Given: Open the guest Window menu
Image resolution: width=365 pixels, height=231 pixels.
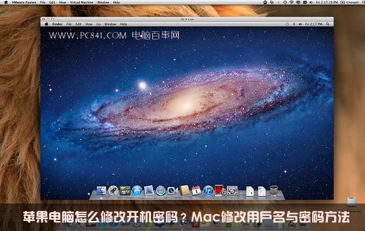Looking at the screenshot, I should 110,24.
